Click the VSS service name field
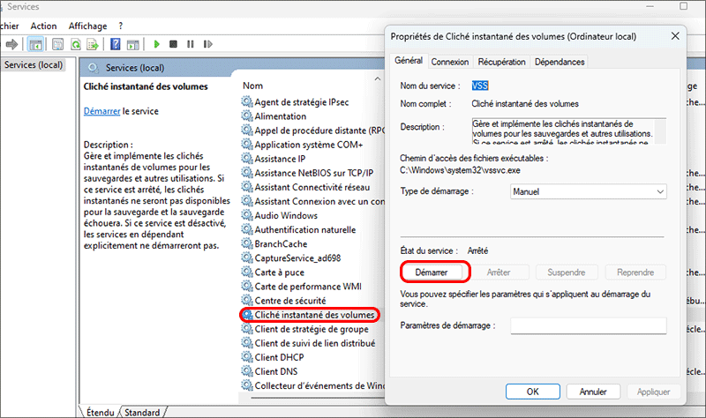Screen dimensions: 706x418 [480, 86]
